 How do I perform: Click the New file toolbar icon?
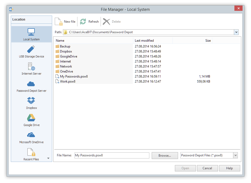coord(58,21)
